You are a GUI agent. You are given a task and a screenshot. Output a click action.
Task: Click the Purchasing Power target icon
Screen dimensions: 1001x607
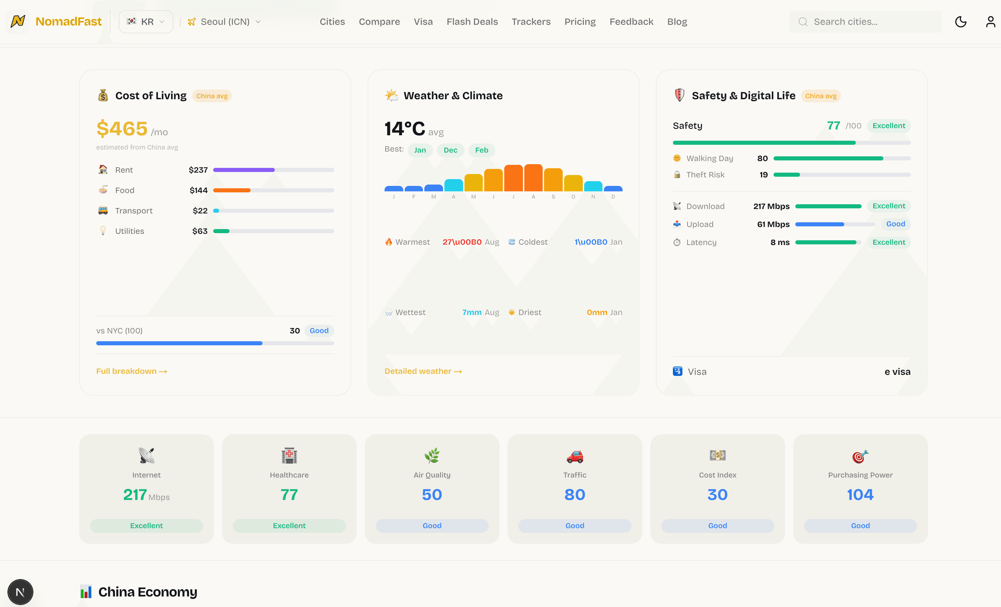pos(860,456)
